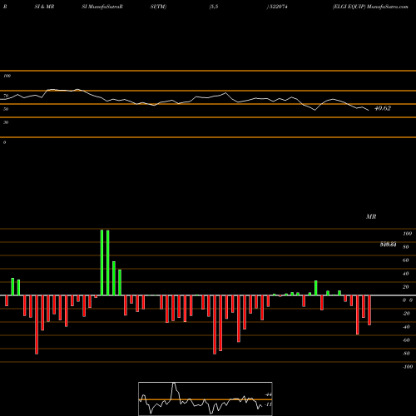The image size is (416, 416).
Task: Click the RSI axis label 70
Action: pos(6,96)
